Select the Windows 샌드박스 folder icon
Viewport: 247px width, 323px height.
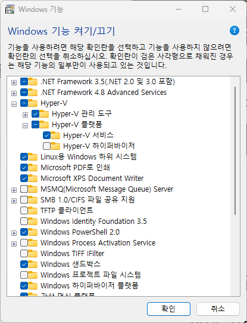33,264
